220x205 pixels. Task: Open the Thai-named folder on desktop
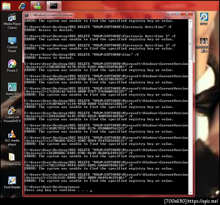12,159
